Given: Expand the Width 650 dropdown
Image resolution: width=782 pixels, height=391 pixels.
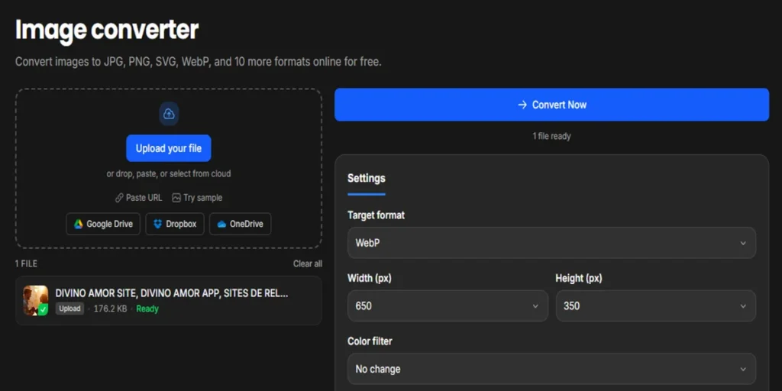Looking at the screenshot, I should click(x=448, y=305).
